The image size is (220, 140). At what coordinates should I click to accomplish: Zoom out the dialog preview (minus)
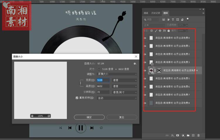pos(32,116)
